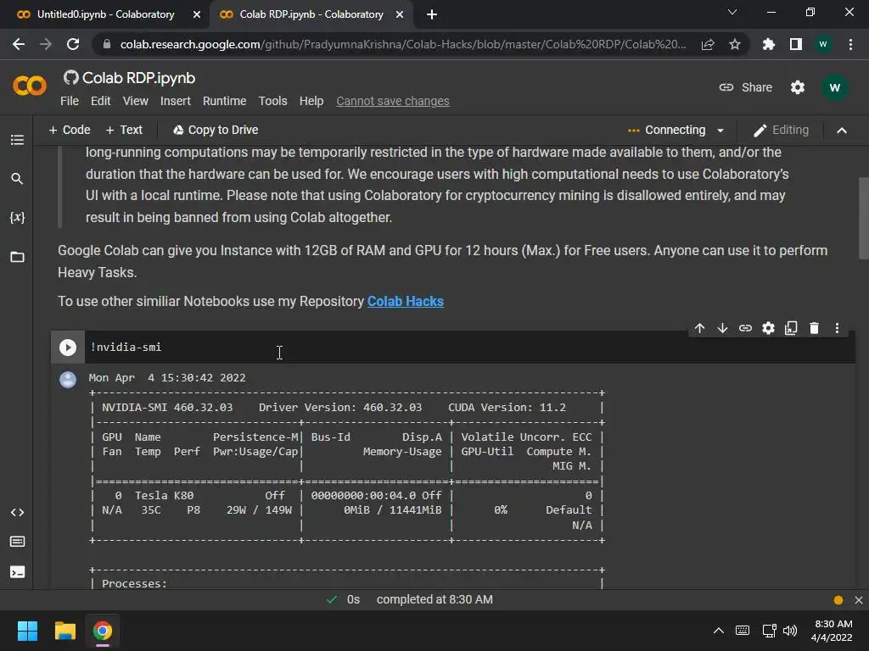Open the Editing mode dropdown
869x651 pixels.
(x=782, y=130)
